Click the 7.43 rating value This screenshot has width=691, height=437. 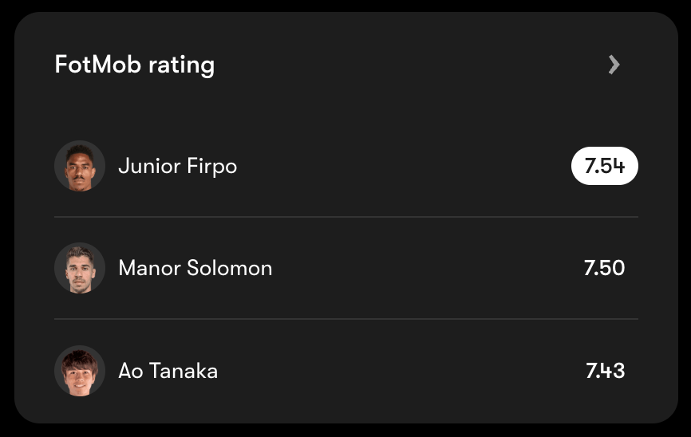(x=605, y=370)
